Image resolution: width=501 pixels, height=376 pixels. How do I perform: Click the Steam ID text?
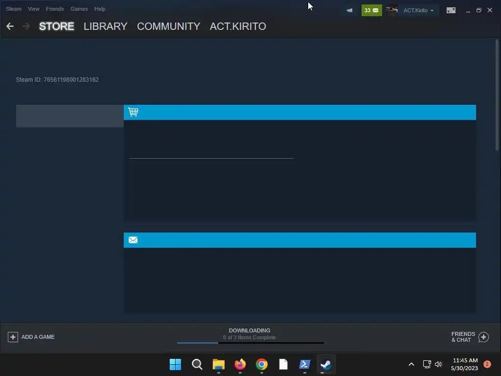pos(57,80)
